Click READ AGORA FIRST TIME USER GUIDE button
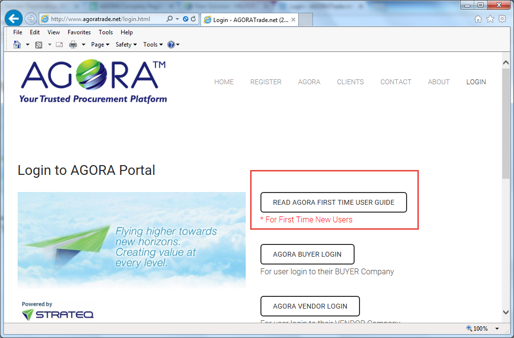The width and height of the screenshot is (514, 338). [334, 202]
